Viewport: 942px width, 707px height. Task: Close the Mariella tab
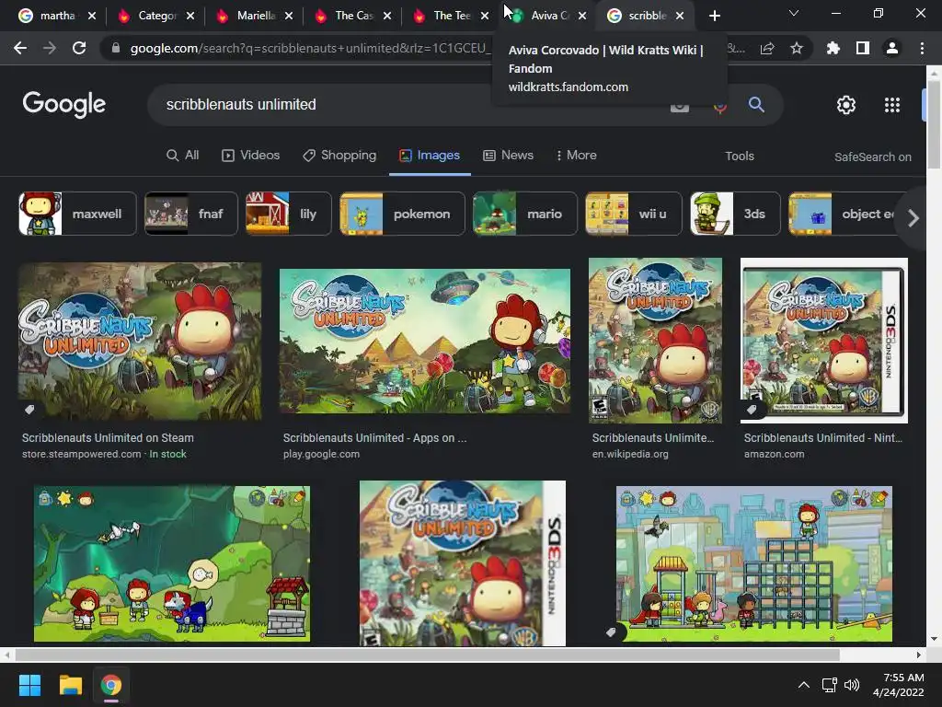tap(289, 16)
